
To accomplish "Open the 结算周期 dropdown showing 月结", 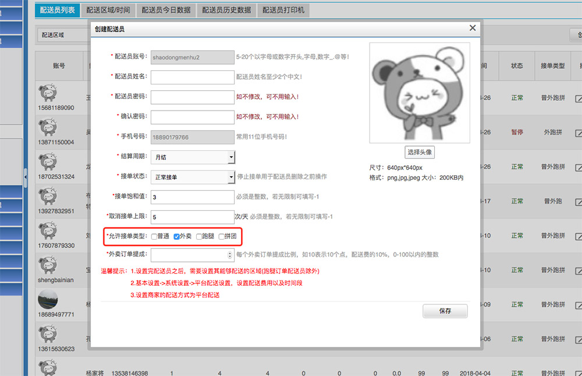I will tap(193, 157).
